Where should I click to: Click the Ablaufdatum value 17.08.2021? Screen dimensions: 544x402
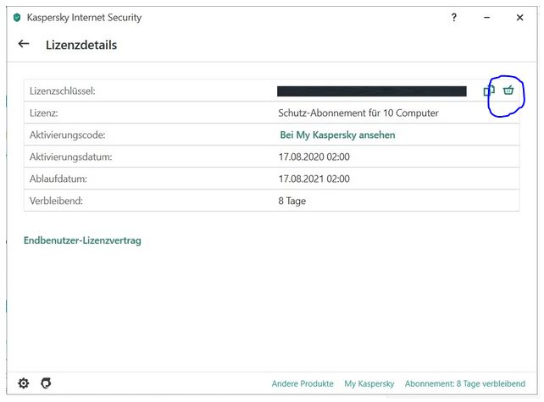(x=314, y=179)
